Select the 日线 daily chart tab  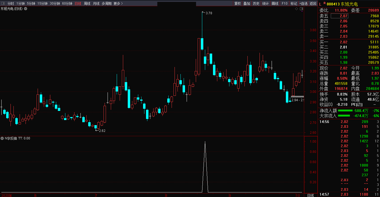pos(78,3)
